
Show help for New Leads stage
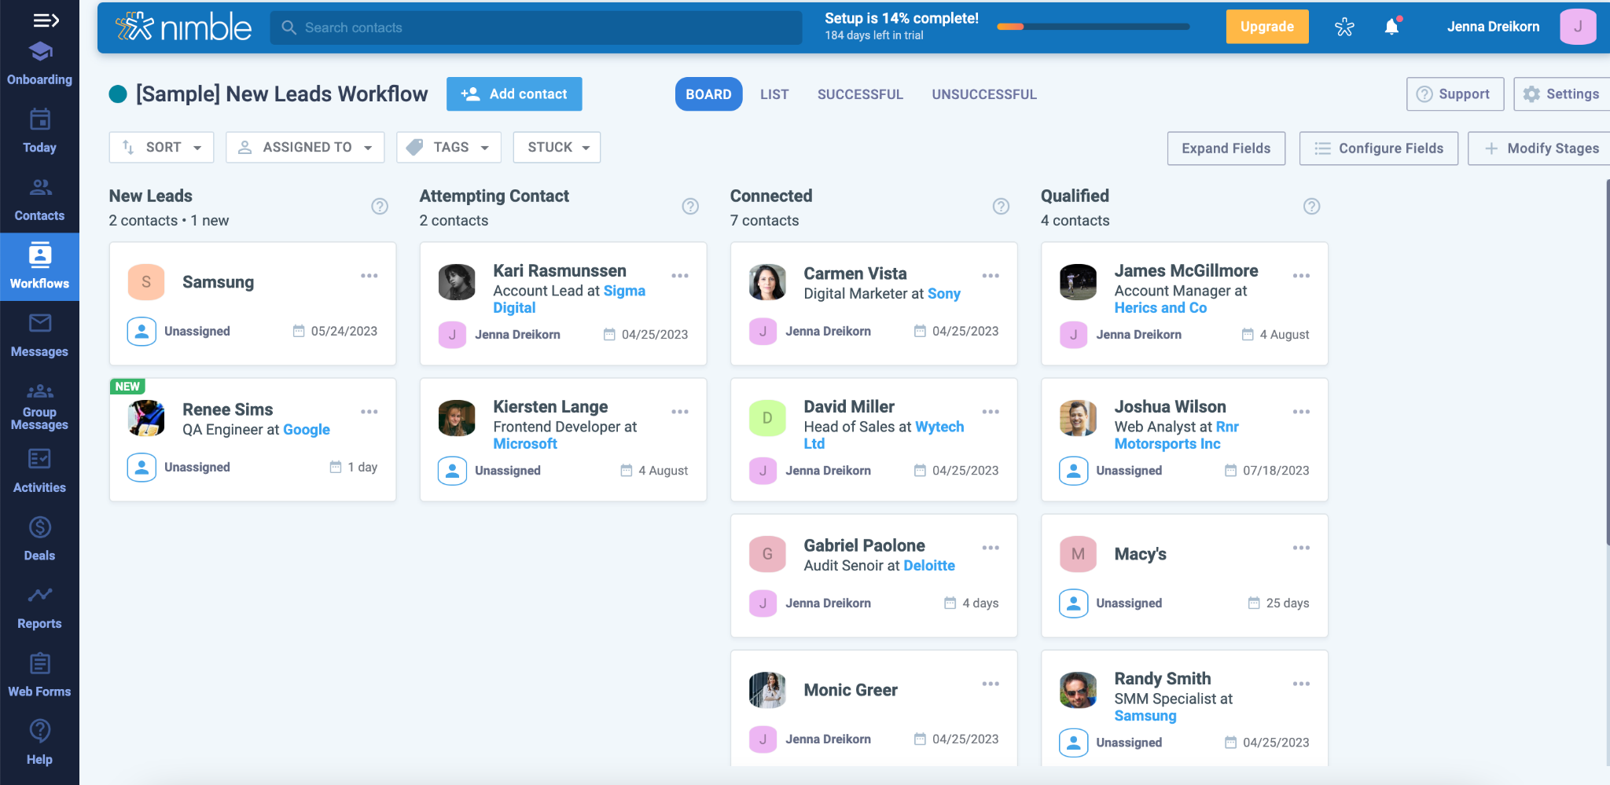tap(380, 206)
